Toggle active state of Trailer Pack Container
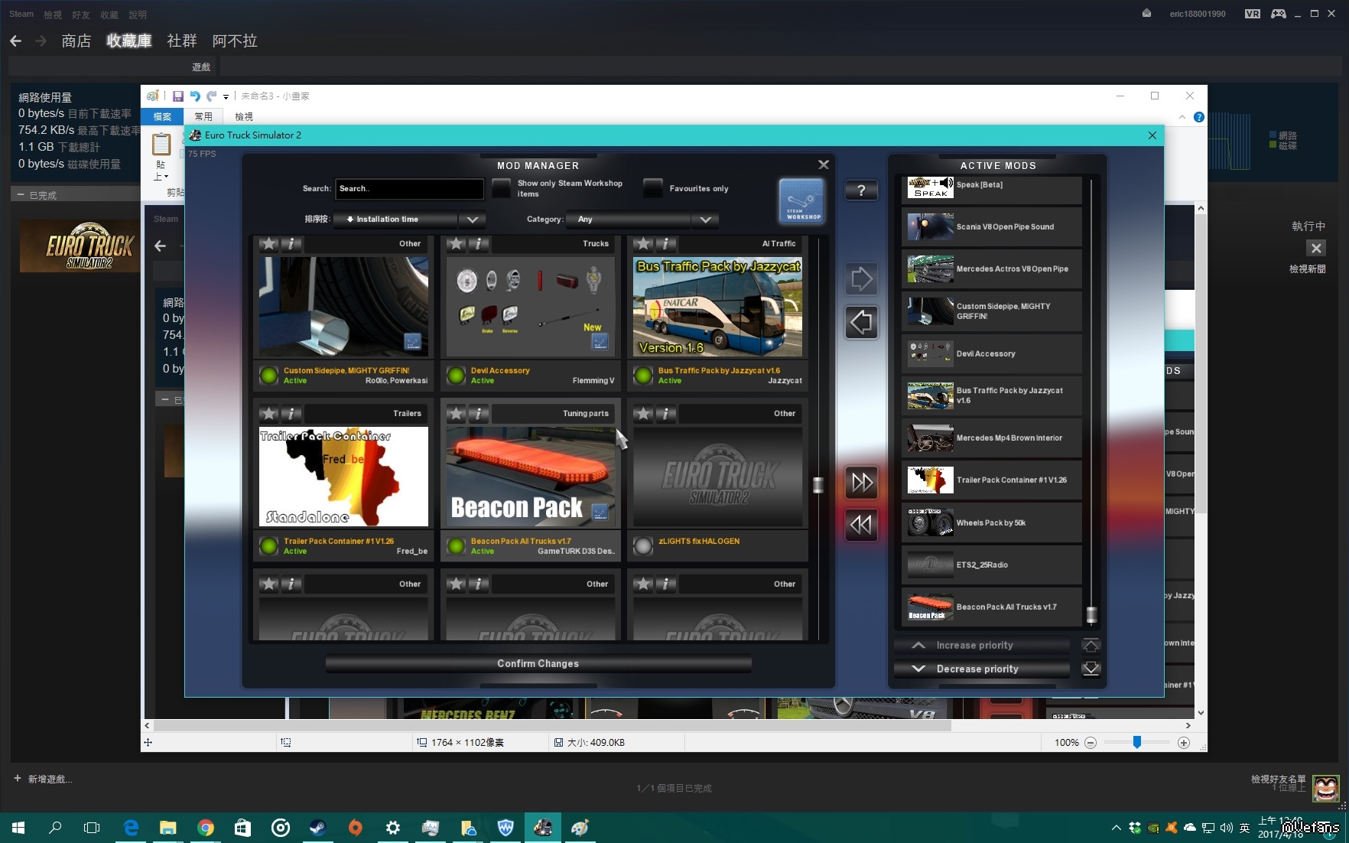The height and width of the screenshot is (843, 1349). pyautogui.click(x=268, y=546)
